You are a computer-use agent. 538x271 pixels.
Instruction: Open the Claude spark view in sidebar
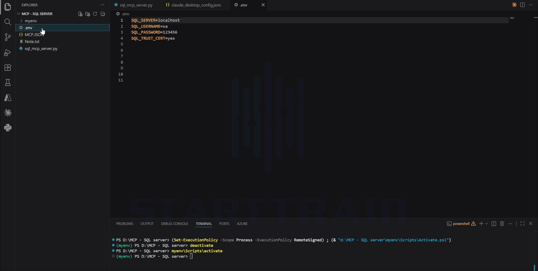tap(8, 113)
